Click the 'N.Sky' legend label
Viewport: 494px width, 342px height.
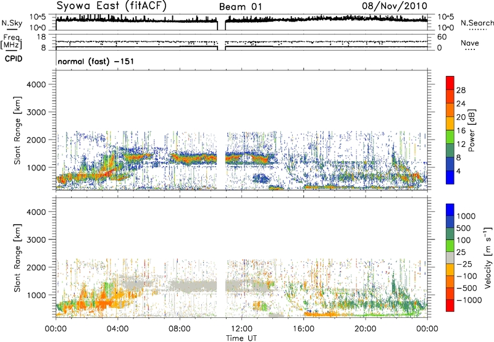pyautogui.click(x=12, y=23)
